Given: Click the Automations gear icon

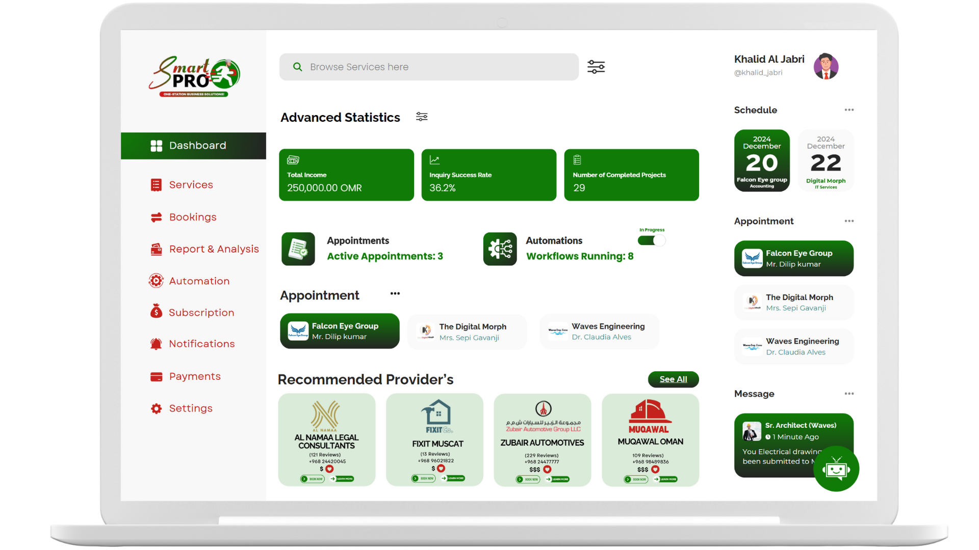Looking at the screenshot, I should (x=500, y=249).
